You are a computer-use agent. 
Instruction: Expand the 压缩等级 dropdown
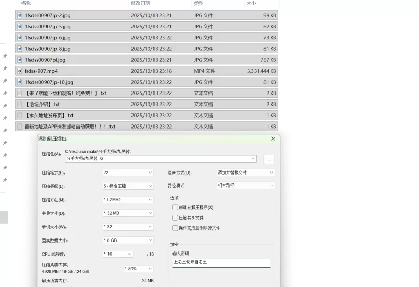[128, 186]
